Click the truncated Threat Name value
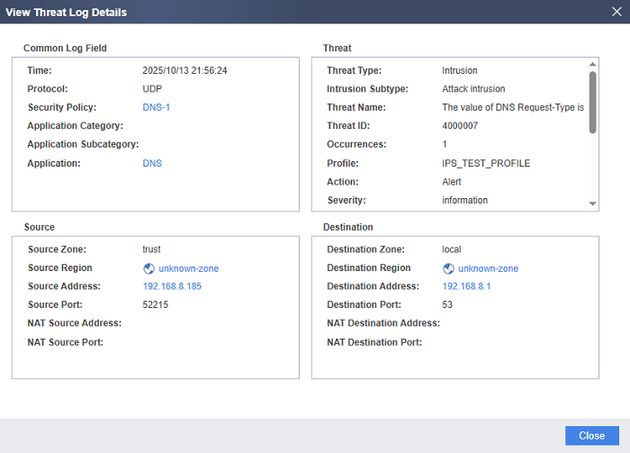This screenshot has height=453, width=630. pyautogui.click(x=513, y=107)
